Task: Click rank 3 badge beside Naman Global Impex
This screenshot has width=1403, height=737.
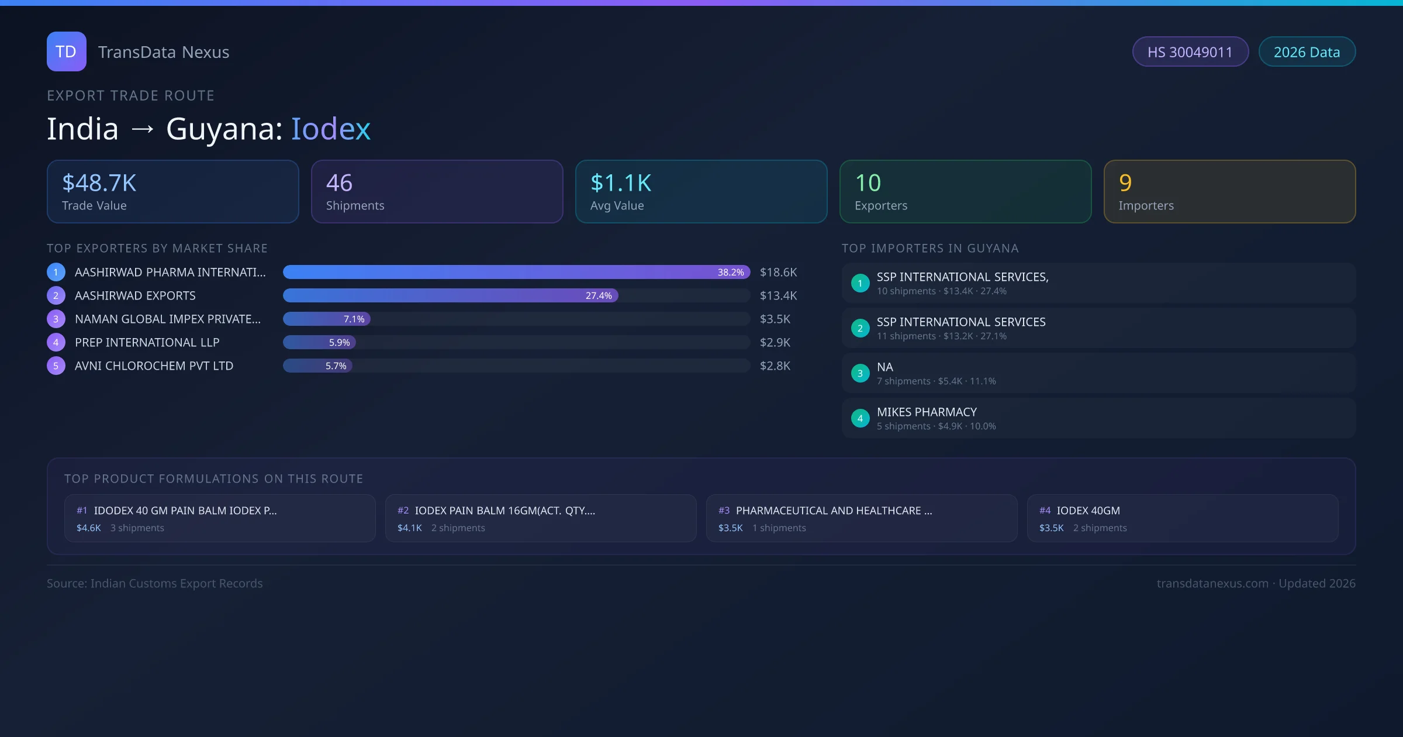Action: [x=56, y=319]
